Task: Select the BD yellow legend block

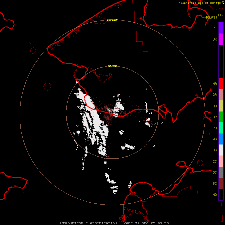Action: pyautogui.click(x=221, y=106)
